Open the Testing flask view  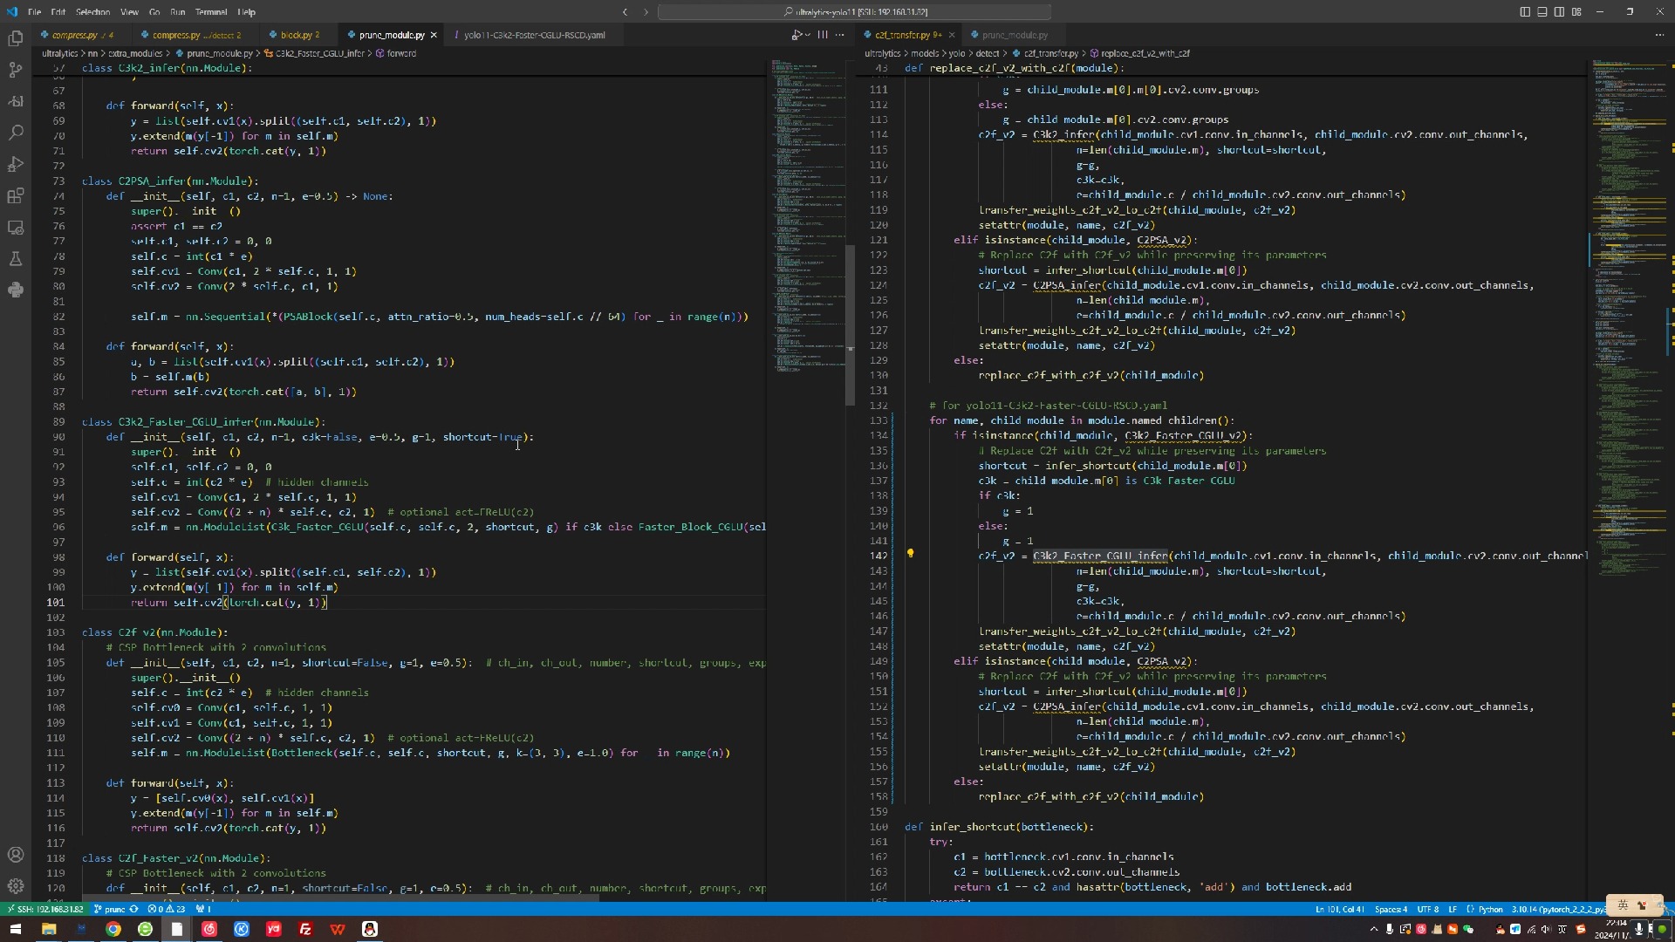coord(15,259)
